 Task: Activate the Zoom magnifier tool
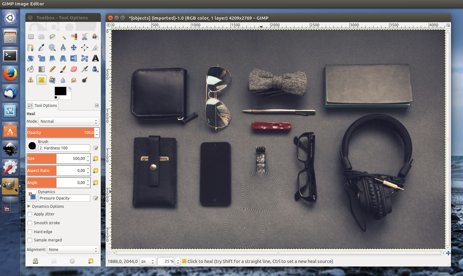52,48
